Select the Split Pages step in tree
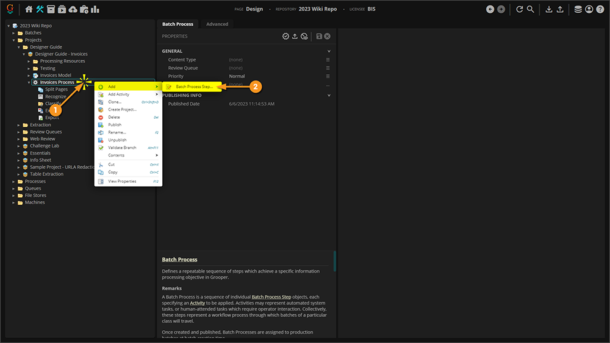The image size is (610, 343). (56, 90)
